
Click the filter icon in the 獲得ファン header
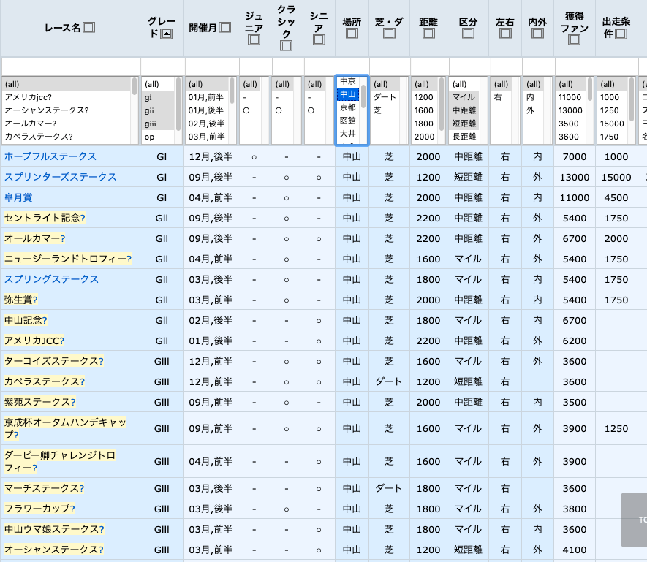click(573, 41)
